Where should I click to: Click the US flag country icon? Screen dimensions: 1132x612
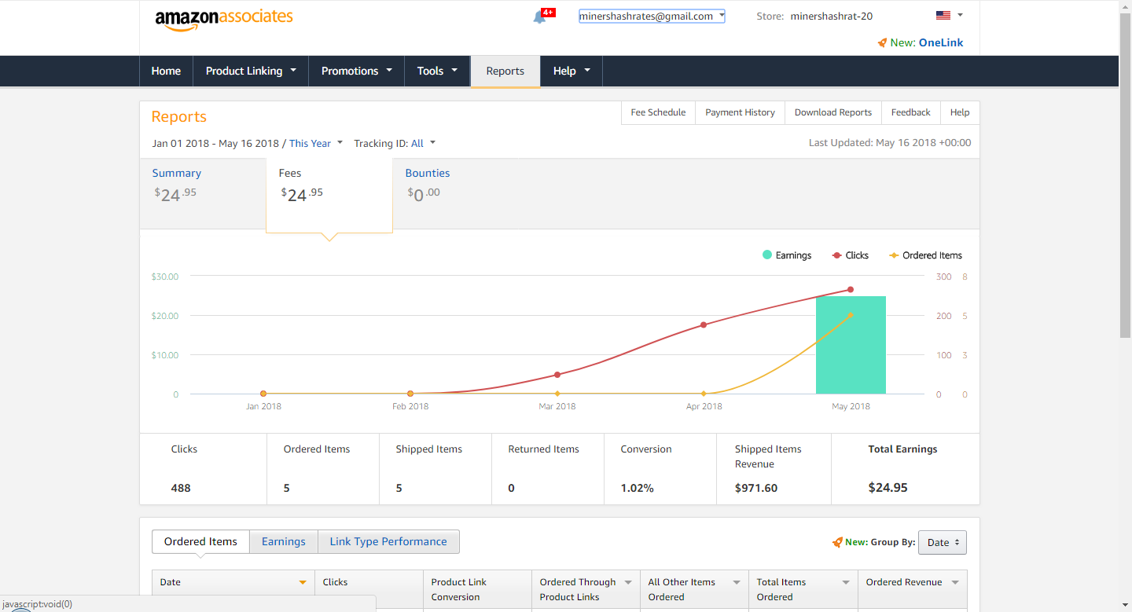pos(943,16)
